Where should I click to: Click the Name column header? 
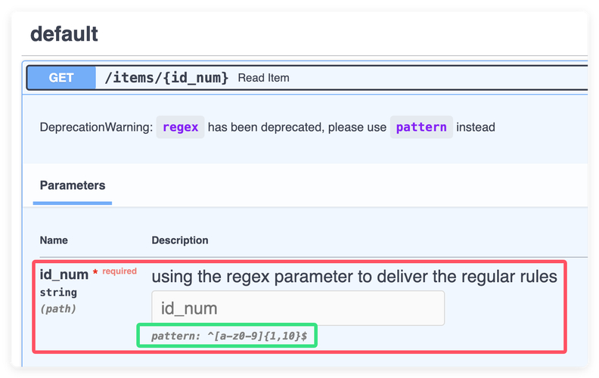(54, 240)
